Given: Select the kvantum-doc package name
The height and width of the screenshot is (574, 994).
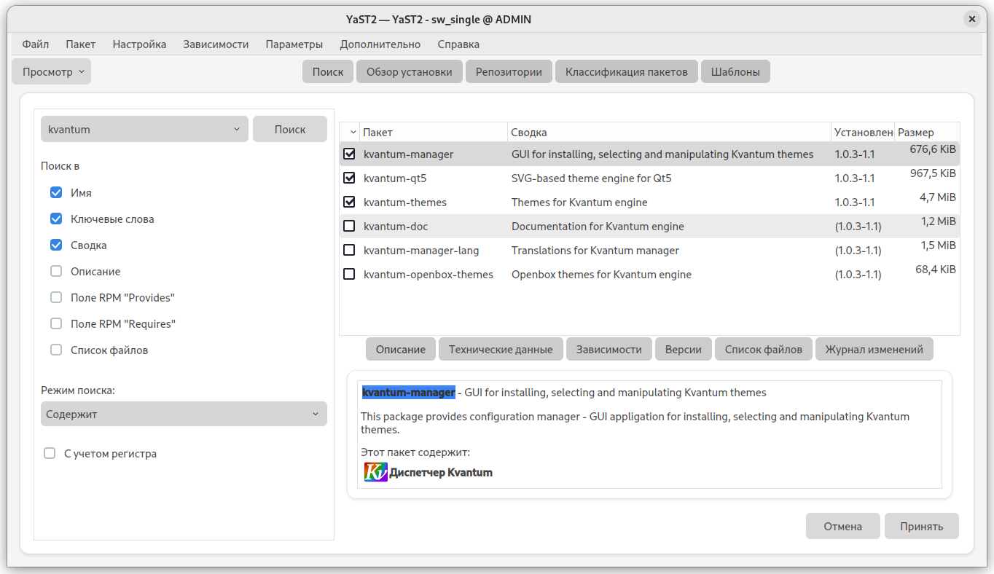Looking at the screenshot, I should [396, 227].
